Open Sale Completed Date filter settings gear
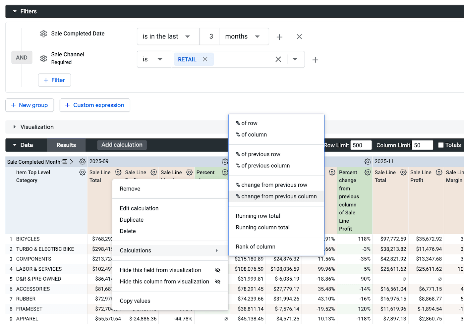Image resolution: width=464 pixels, height=324 pixels. (43, 33)
